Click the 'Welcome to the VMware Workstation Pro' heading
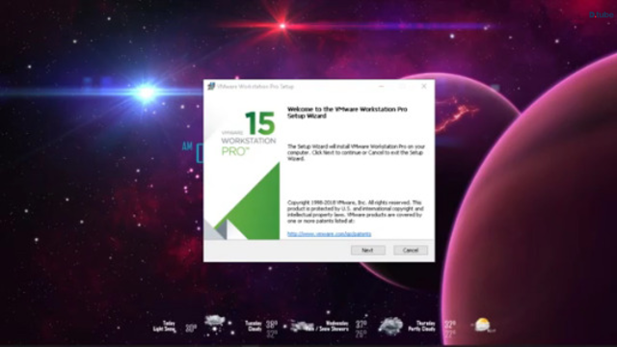 [347, 113]
